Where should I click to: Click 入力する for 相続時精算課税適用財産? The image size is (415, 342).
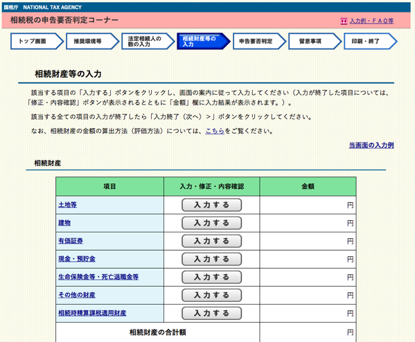[x=211, y=313]
